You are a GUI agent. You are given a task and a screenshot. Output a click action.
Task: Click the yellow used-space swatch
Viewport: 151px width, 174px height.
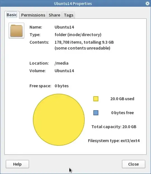pyautogui.click(x=96, y=99)
